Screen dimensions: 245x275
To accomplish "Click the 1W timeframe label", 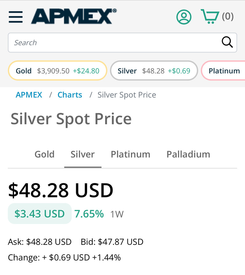I will click(117, 214).
